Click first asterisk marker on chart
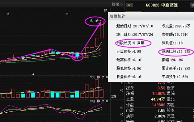194x122 pixels. coord(8,14)
